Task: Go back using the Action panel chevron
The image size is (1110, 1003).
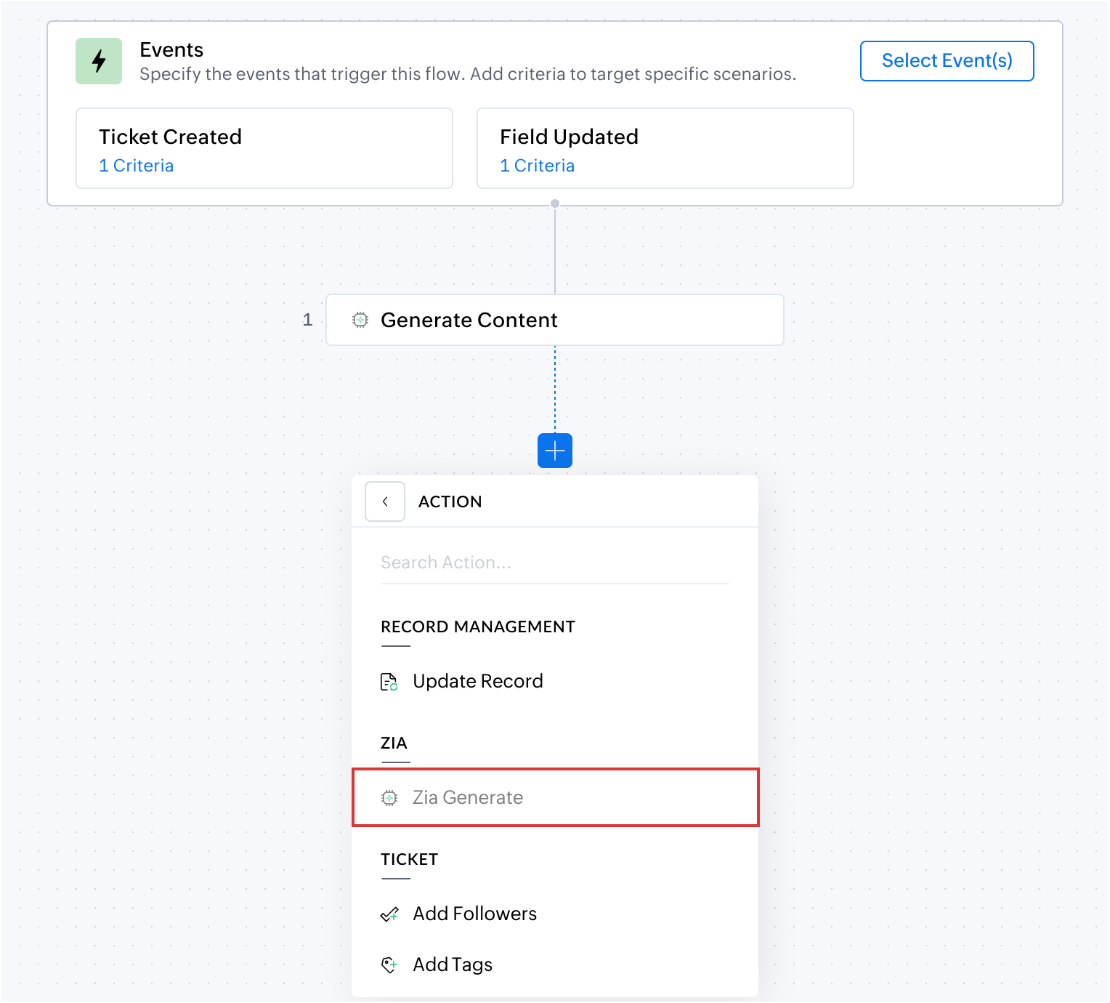Action: 385,501
